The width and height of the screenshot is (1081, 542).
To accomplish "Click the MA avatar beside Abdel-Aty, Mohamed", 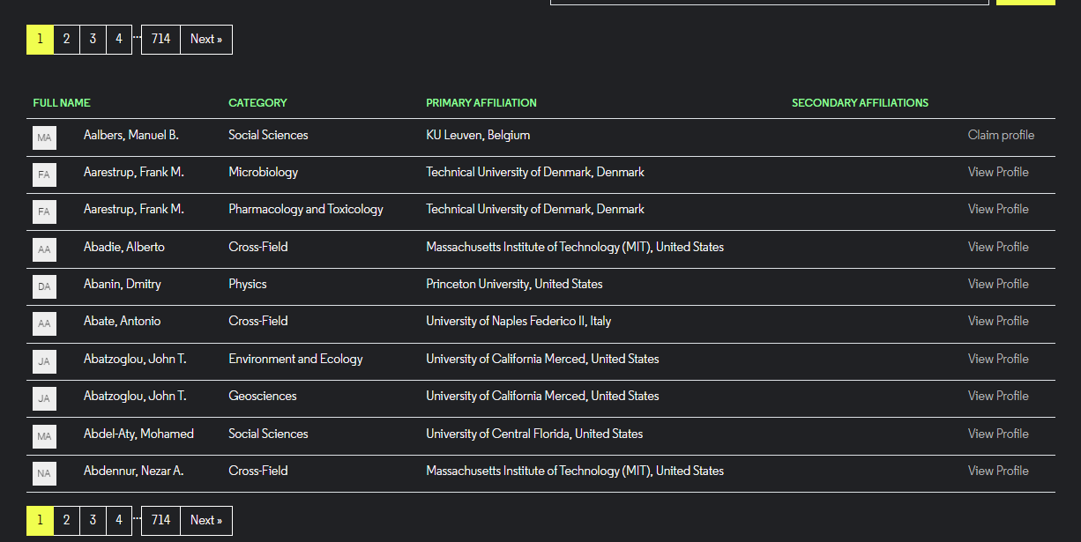I will 44,435.
